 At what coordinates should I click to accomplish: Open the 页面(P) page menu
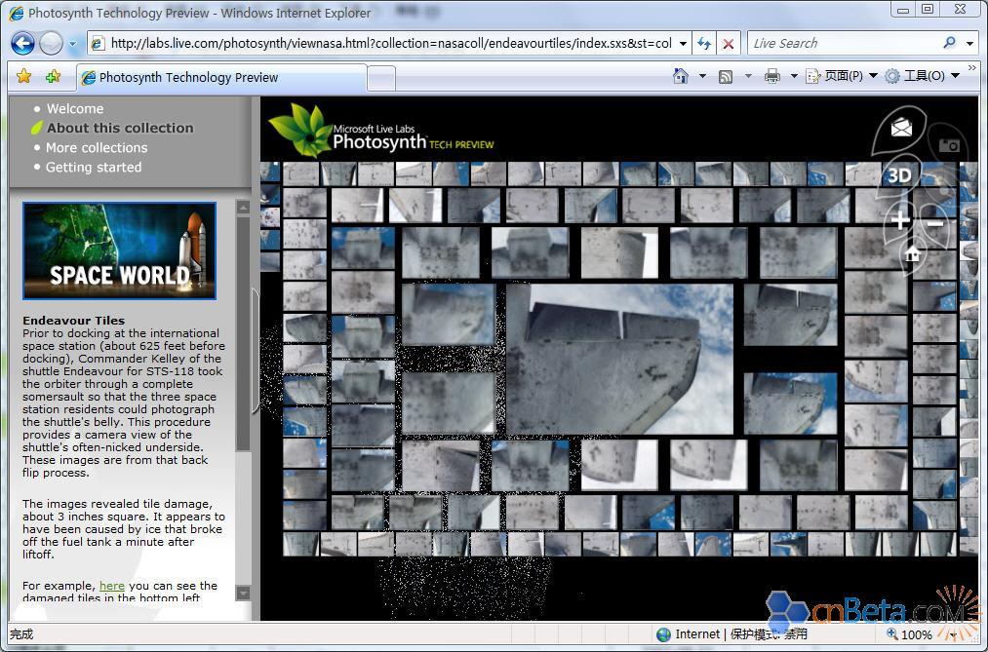point(842,76)
